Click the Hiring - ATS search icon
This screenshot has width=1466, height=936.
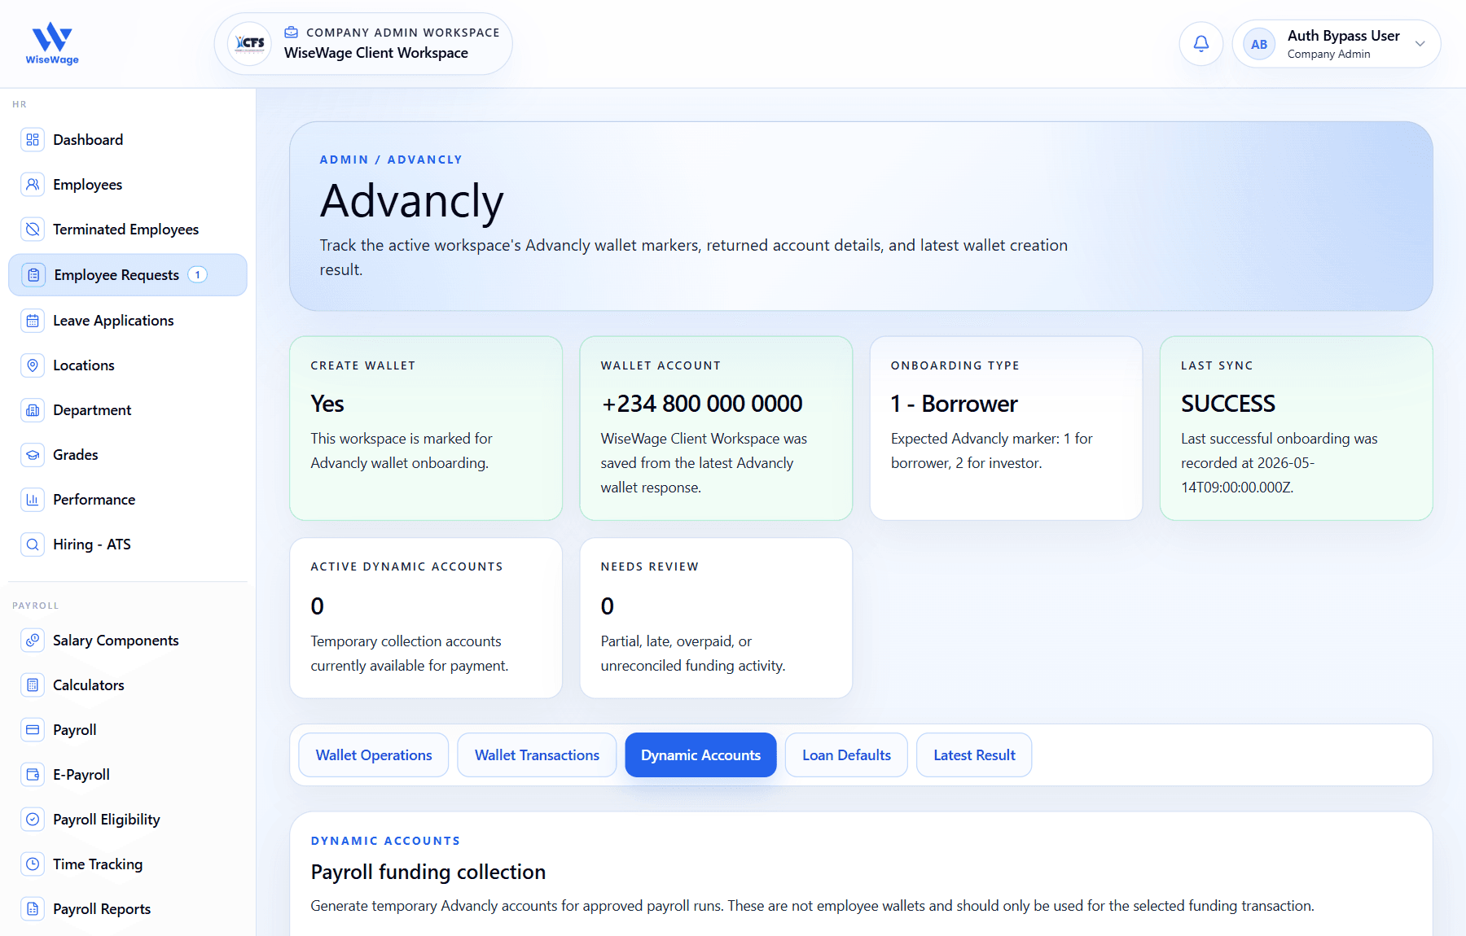click(x=33, y=545)
